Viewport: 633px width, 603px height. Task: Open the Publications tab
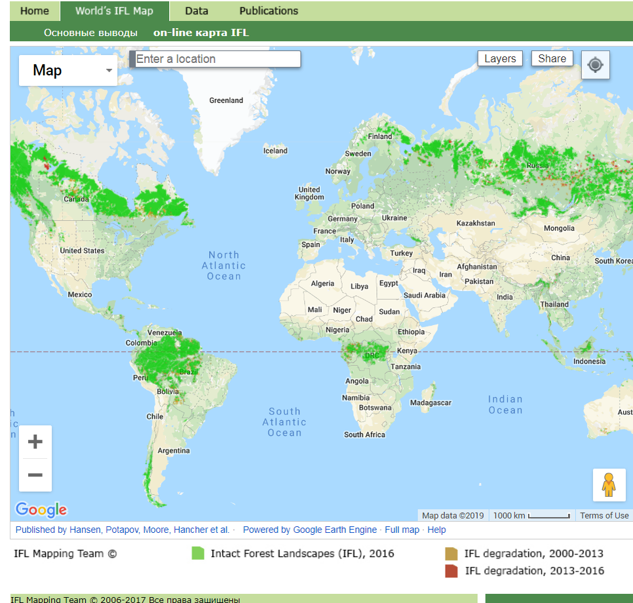point(269,11)
